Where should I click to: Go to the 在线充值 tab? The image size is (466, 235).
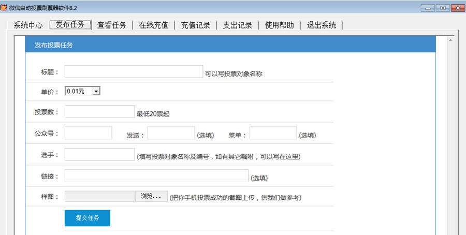coord(154,25)
